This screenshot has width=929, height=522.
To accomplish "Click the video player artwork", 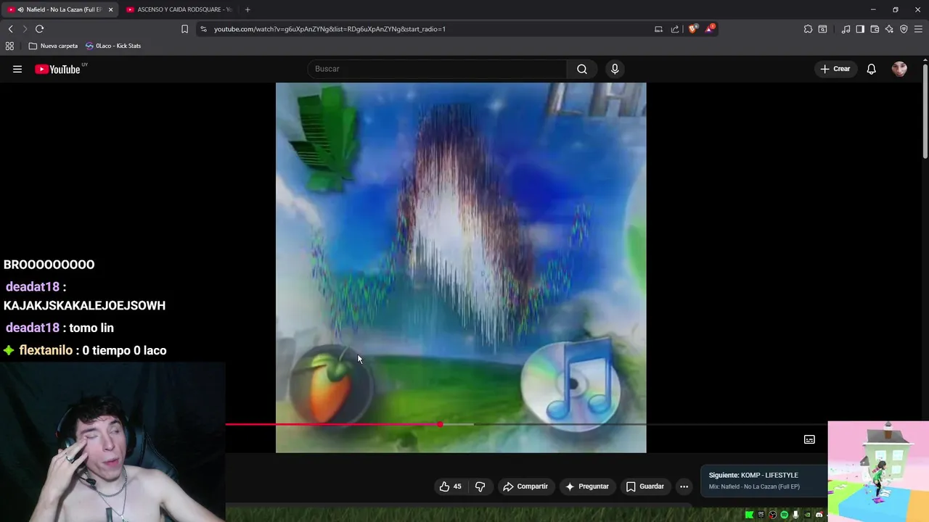I will tap(461, 268).
